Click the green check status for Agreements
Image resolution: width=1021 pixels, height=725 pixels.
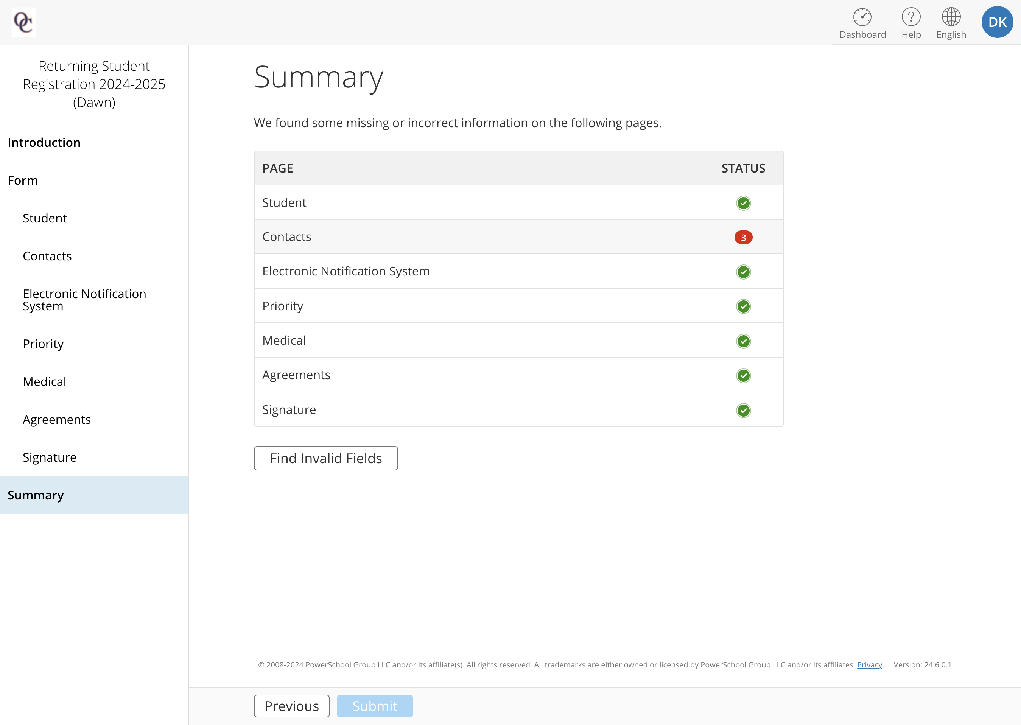[743, 375]
